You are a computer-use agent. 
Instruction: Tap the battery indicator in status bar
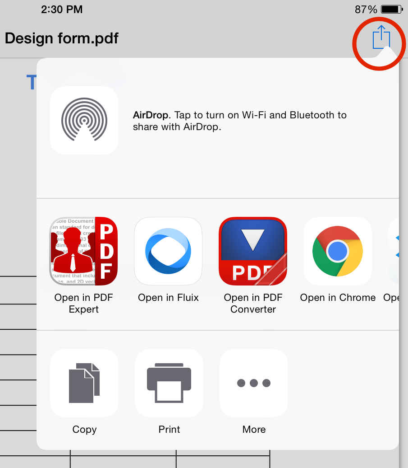pyautogui.click(x=391, y=9)
